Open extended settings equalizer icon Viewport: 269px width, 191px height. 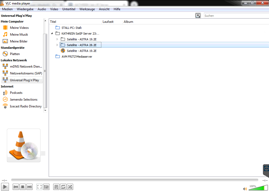46,187
